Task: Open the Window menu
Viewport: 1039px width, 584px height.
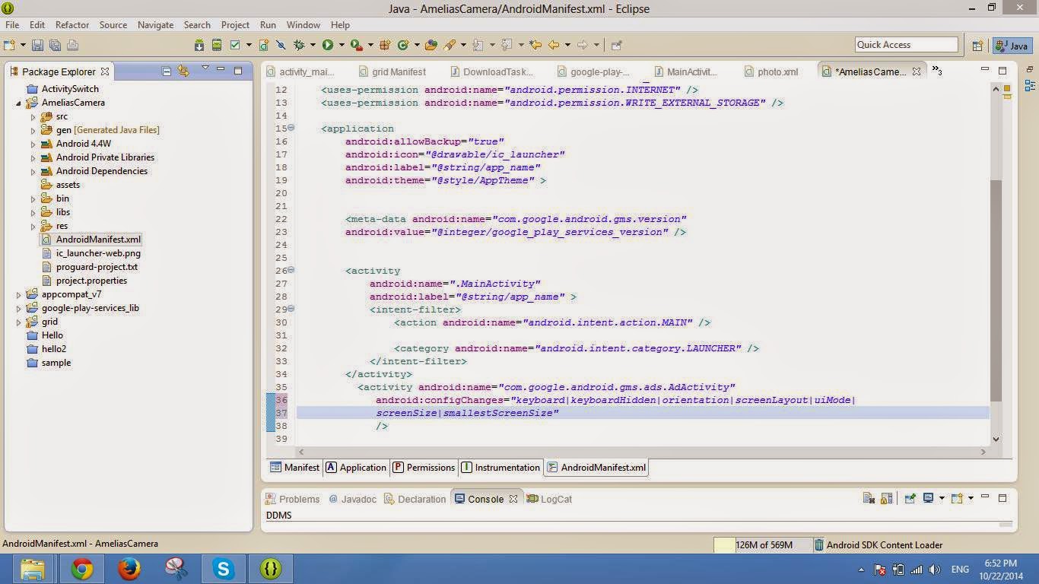Action: point(303,24)
